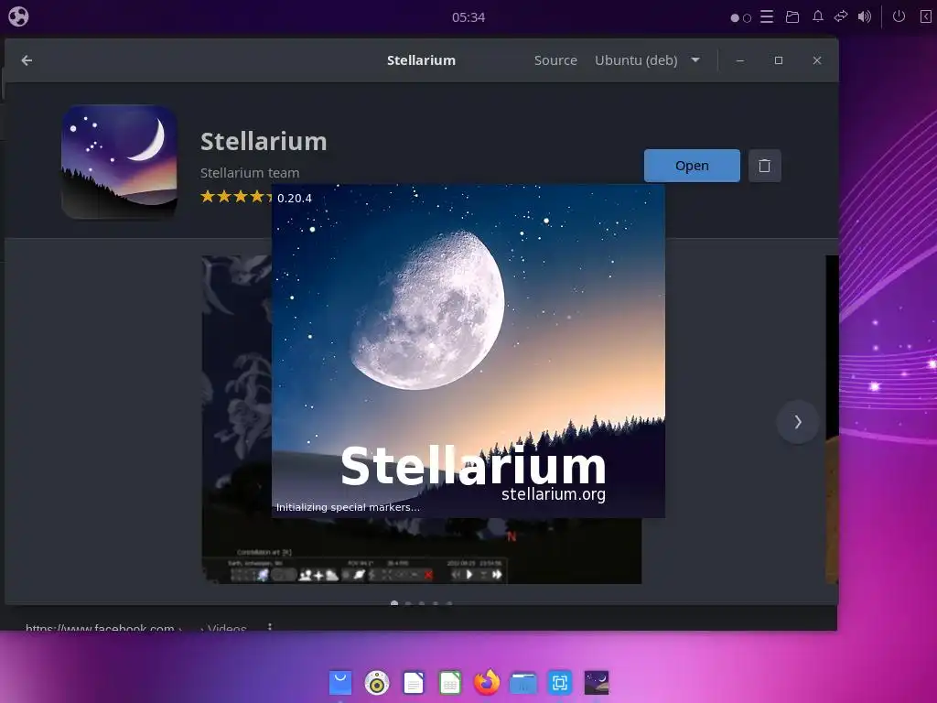Switch to second workspace indicator circle
The width and height of the screenshot is (937, 703).
(x=747, y=18)
